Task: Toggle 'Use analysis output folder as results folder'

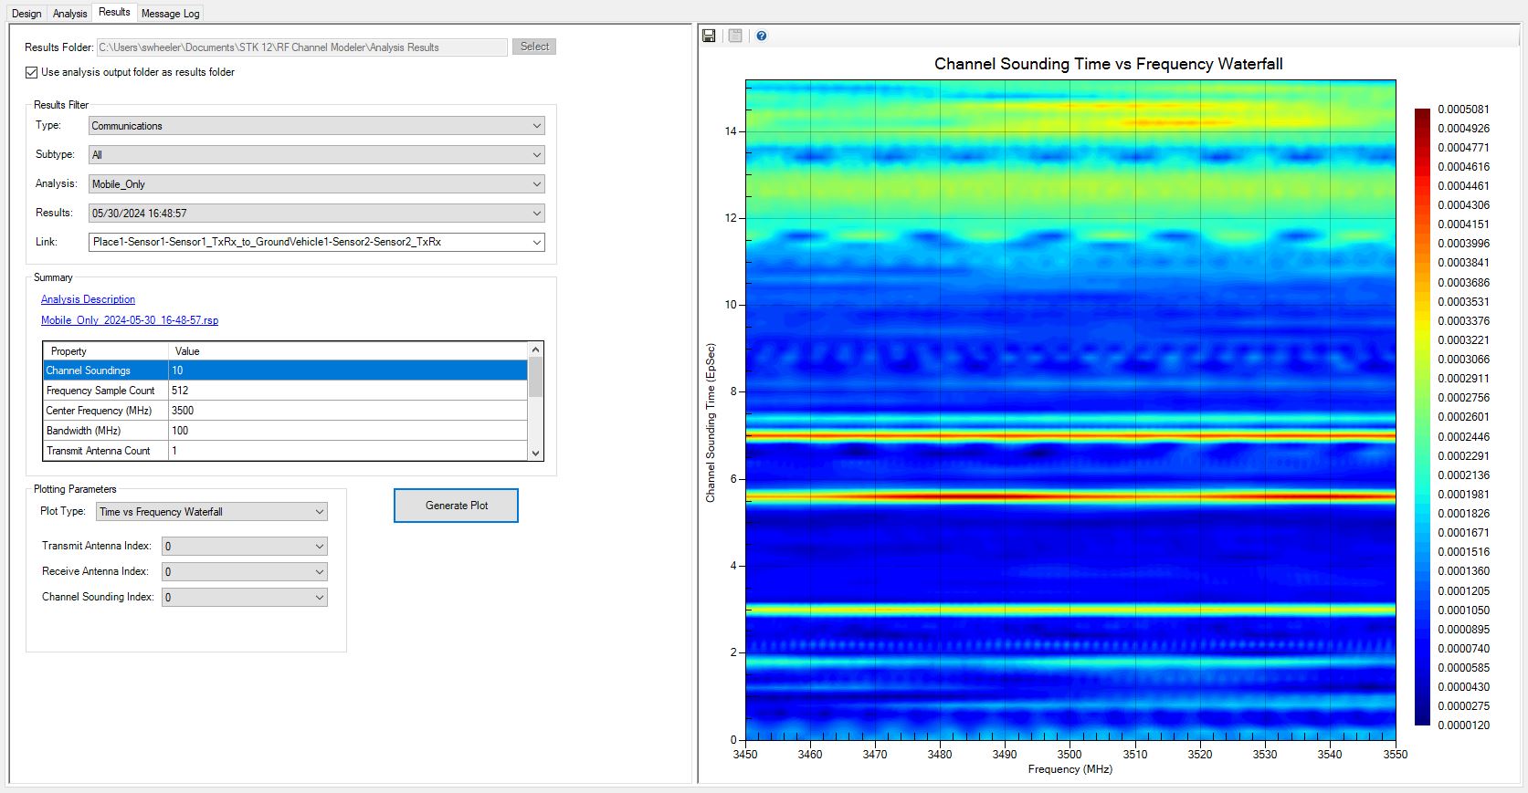Action: click(32, 72)
